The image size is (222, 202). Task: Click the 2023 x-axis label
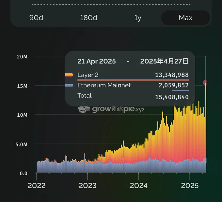(87, 186)
